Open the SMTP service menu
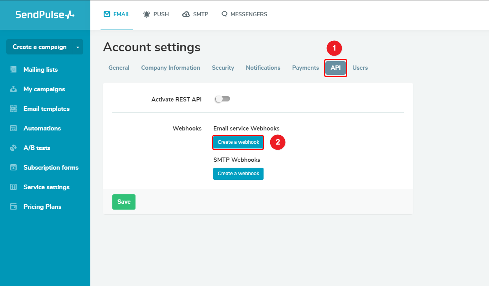Viewport: 489px width, 286px height. pos(195,14)
